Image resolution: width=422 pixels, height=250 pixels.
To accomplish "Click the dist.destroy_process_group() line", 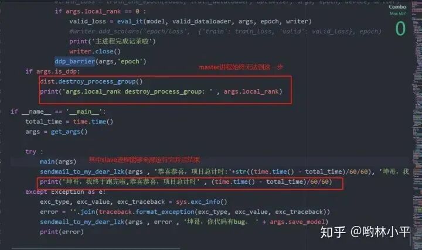I will coord(91,81).
